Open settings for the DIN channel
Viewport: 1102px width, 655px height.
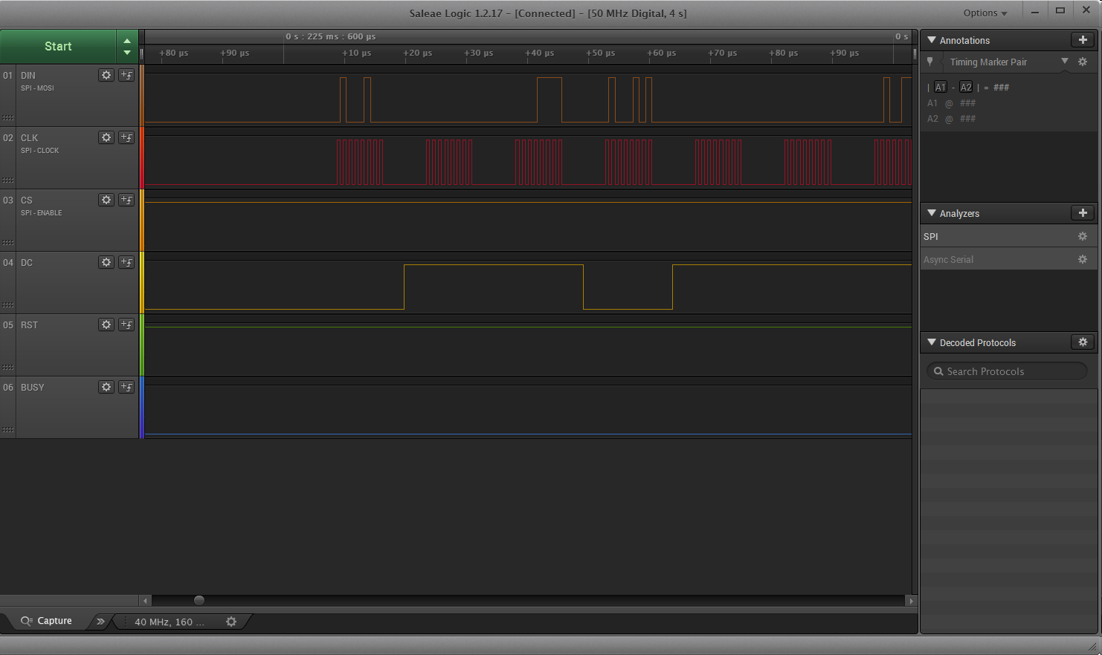tap(106, 75)
